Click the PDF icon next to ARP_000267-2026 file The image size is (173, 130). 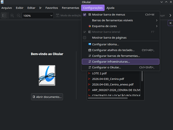point(89,90)
